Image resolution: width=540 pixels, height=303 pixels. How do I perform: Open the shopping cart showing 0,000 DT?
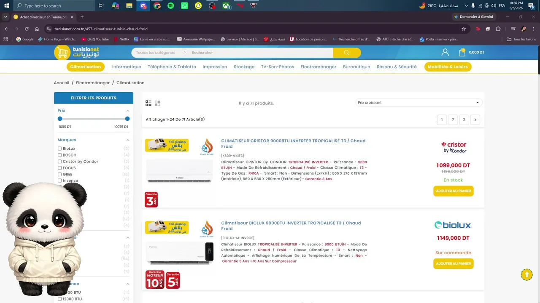pyautogui.click(x=471, y=52)
